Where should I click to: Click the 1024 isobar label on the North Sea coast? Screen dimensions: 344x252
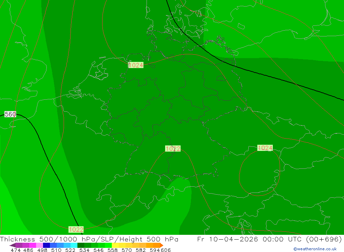tap(136, 65)
